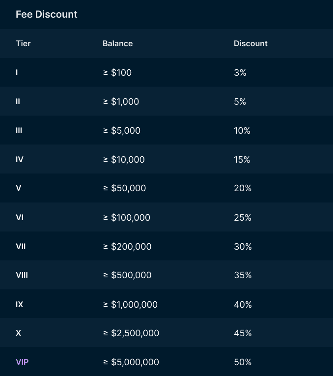Image resolution: width=333 pixels, height=376 pixels.
Task: Click the 50% VIP discount value
Action: pos(243,362)
